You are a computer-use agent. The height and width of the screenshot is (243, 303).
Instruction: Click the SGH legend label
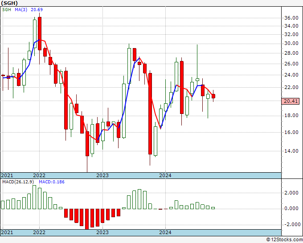[7, 10]
